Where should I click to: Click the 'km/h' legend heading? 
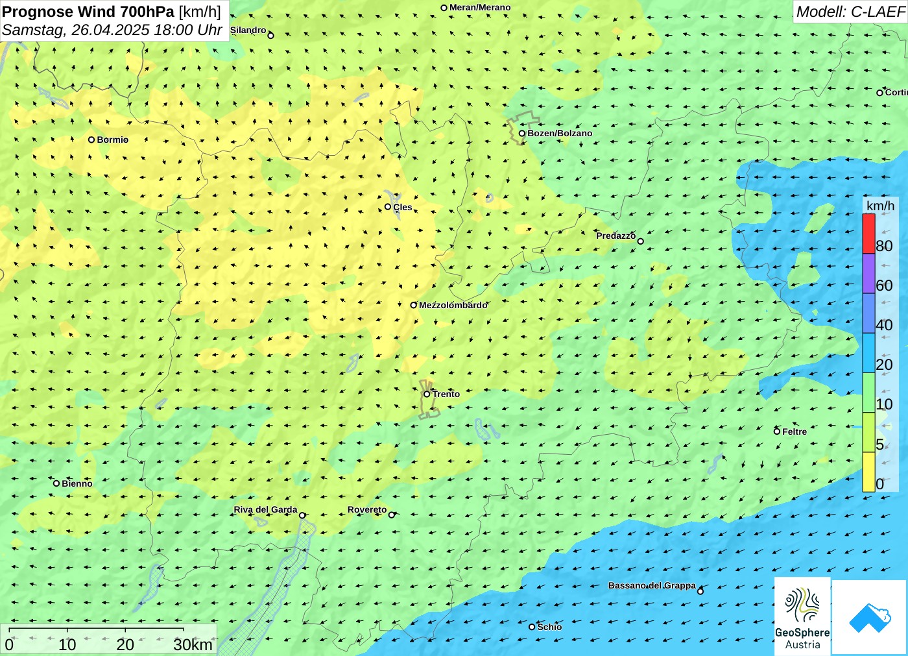click(880, 206)
